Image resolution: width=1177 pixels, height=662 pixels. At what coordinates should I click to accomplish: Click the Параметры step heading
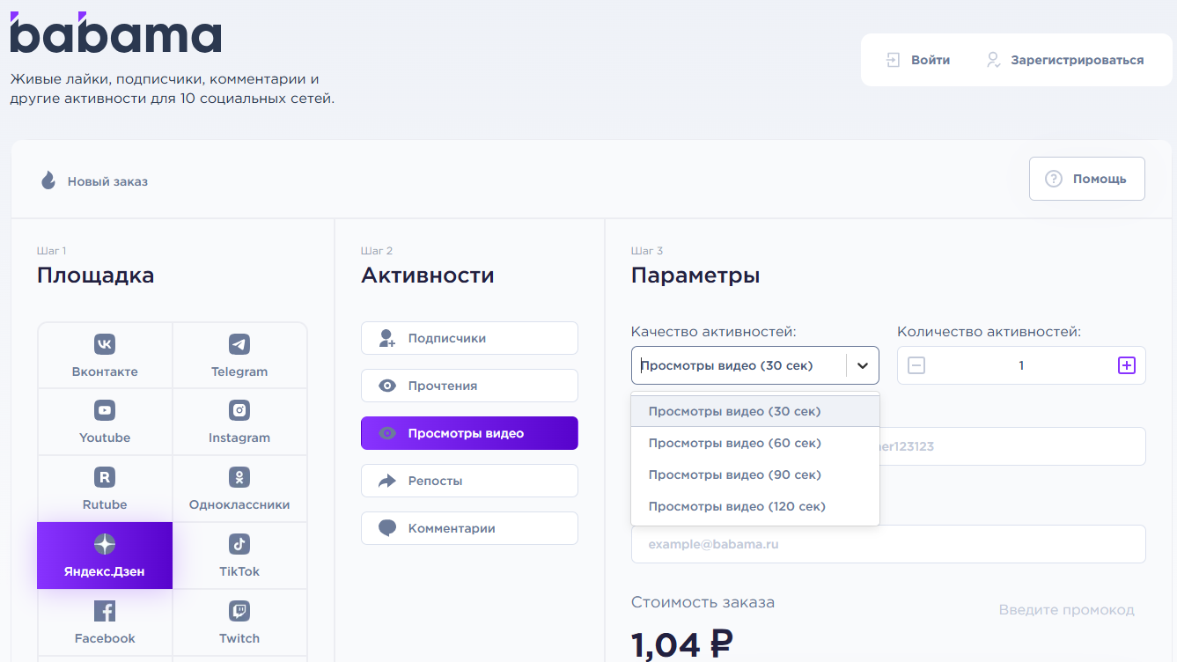click(x=695, y=276)
